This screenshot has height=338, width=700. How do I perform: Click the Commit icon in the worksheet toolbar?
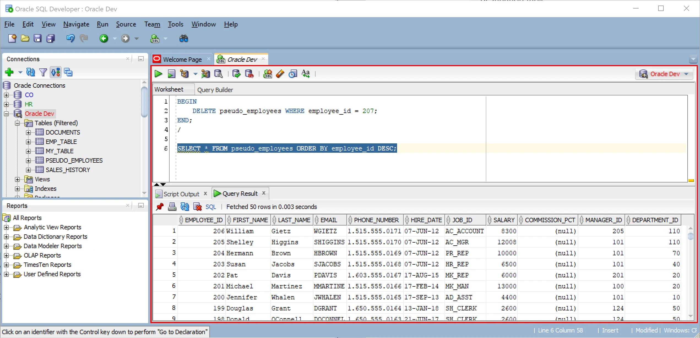[236, 74]
